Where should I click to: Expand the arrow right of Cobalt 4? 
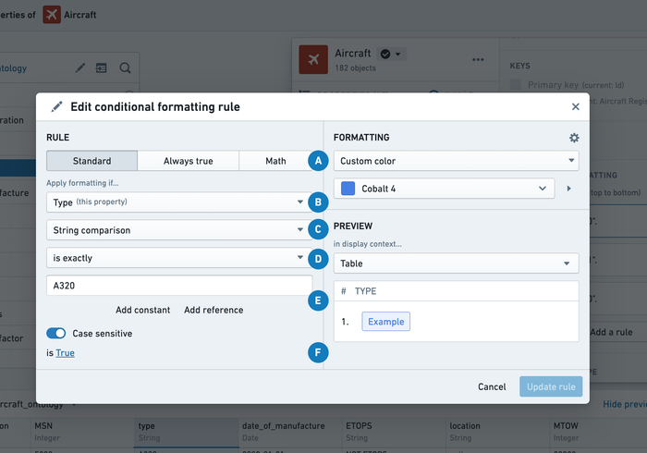[568, 189]
